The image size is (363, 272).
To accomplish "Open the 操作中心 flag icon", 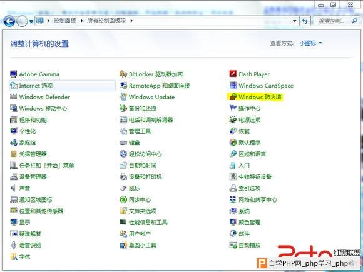I will (x=233, y=108).
